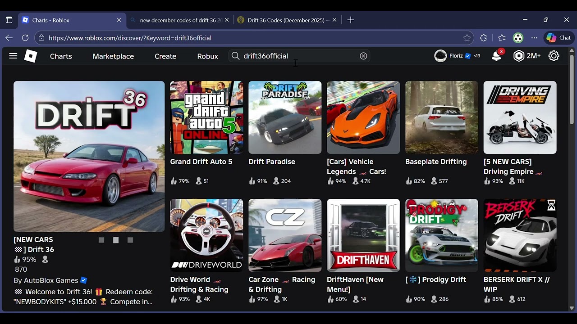Open Create in Roblox navigation
577x324 pixels.
pyautogui.click(x=165, y=56)
